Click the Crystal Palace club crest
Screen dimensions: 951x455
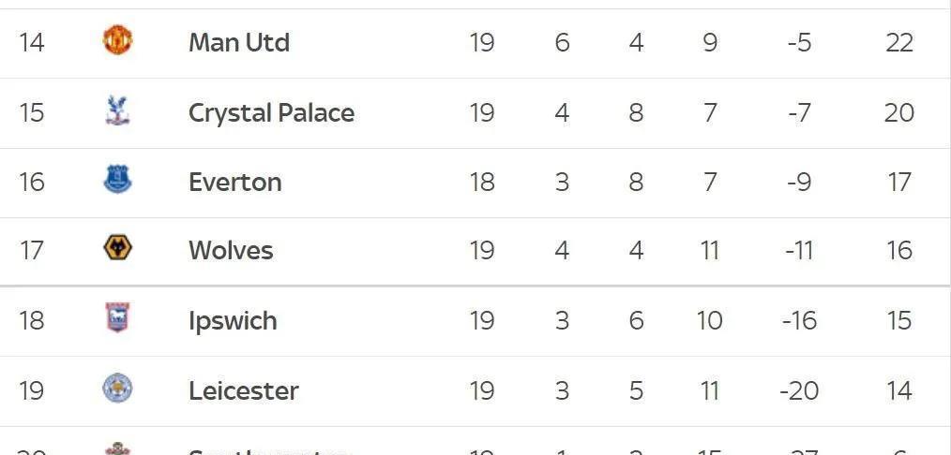pyautogui.click(x=117, y=110)
